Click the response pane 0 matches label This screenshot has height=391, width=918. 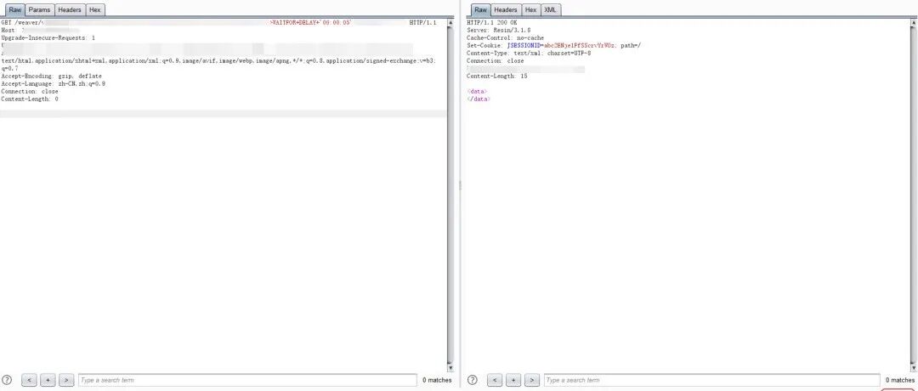tap(900, 381)
